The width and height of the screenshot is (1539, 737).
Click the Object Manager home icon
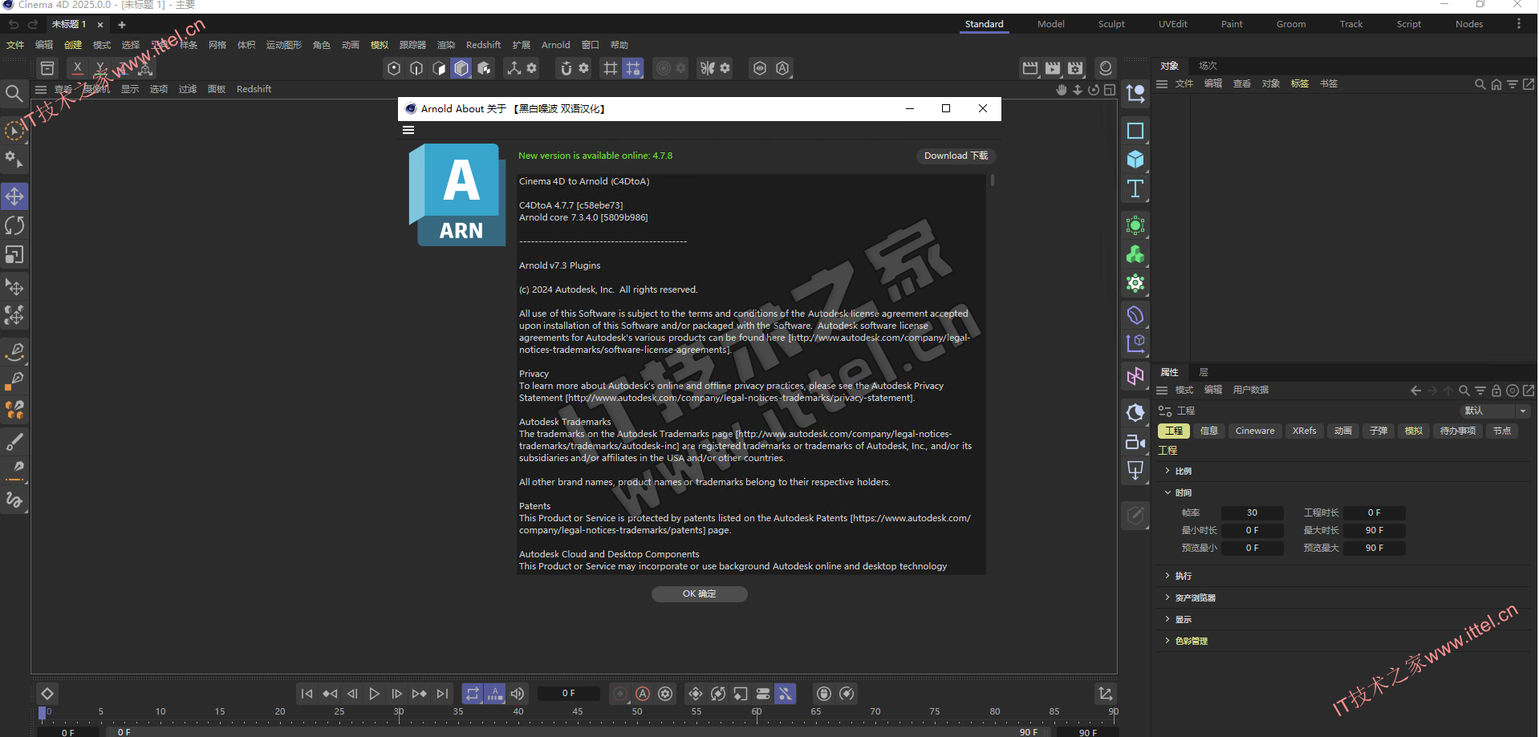1496,83
